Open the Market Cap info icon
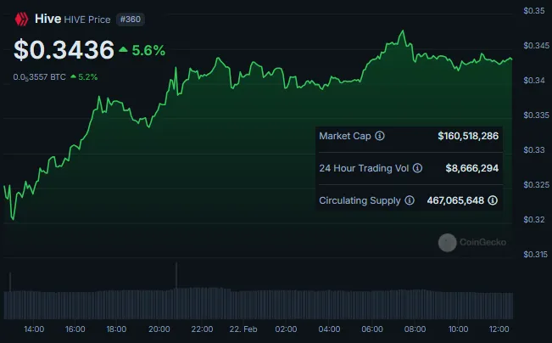 click(380, 136)
